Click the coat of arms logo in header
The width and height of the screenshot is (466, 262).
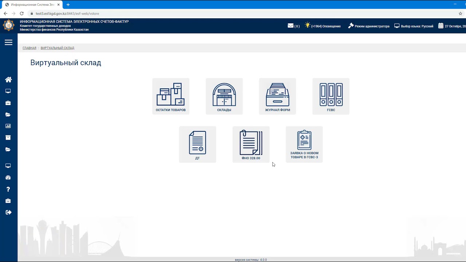click(x=9, y=25)
